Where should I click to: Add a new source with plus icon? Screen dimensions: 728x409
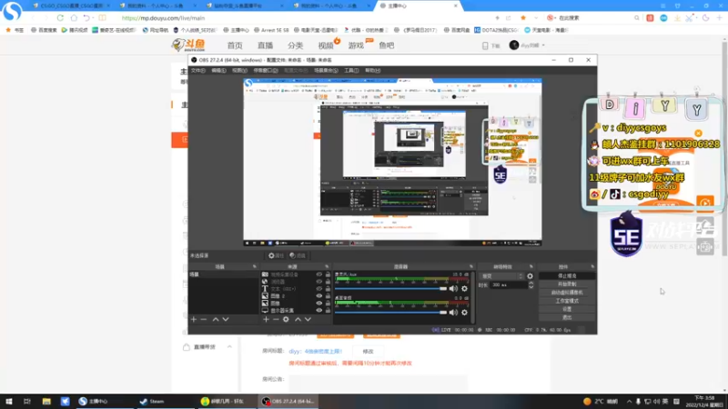click(266, 320)
